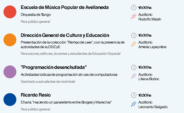Viewport: 184px width, 113px height.
Task: Click the Auditorio Rodolfo Walsh venue text
Action: (150, 17)
